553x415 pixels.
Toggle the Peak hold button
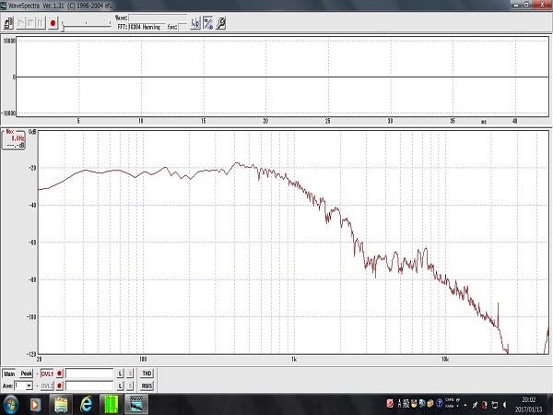(27, 373)
